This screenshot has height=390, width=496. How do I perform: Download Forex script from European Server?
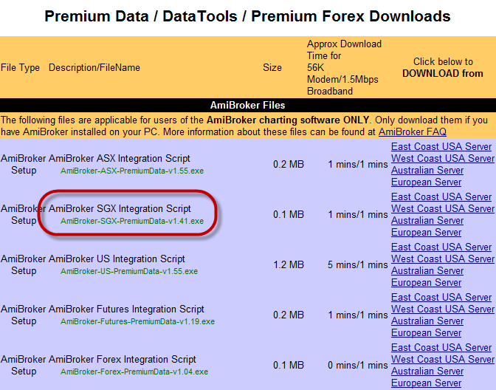[426, 383]
